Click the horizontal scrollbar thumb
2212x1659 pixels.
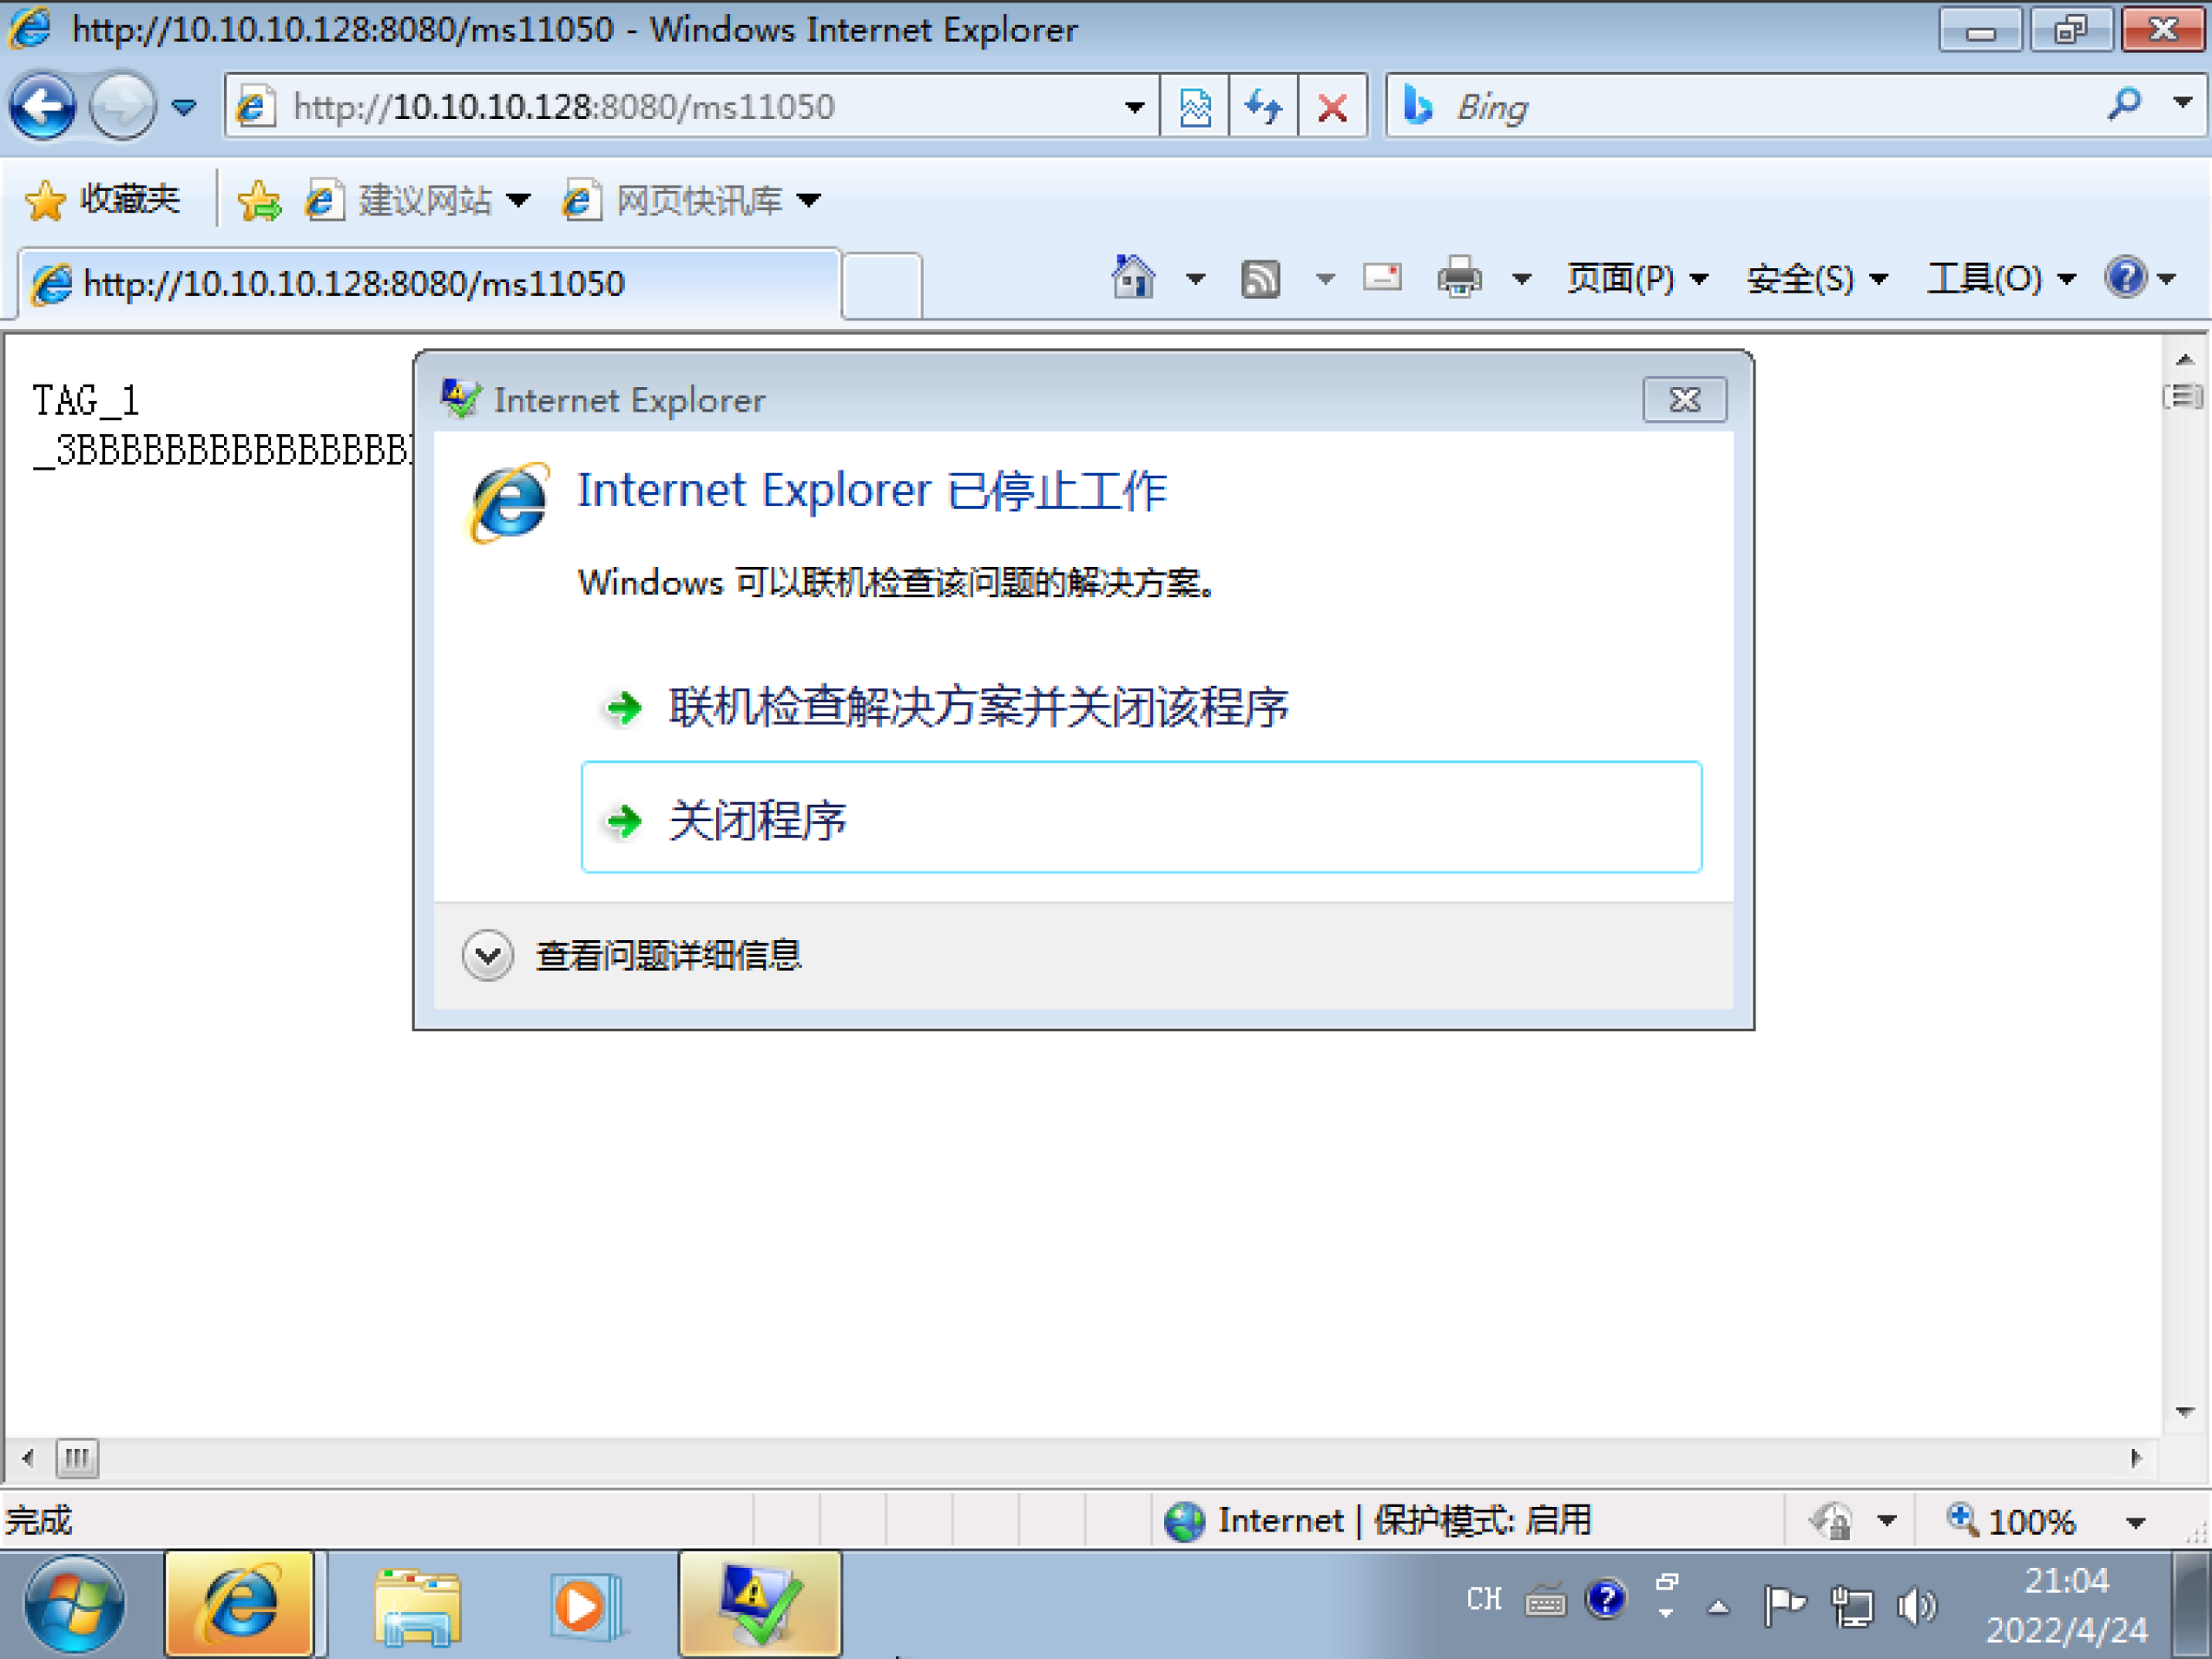[77, 1459]
